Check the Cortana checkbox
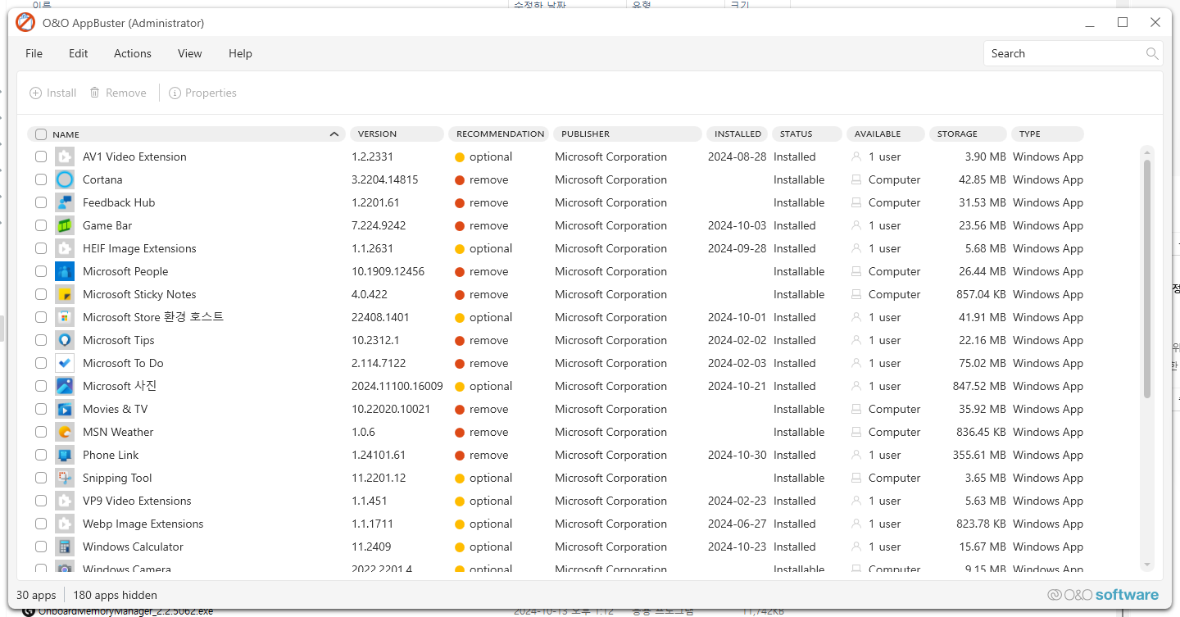Image resolution: width=1180 pixels, height=617 pixels. click(41, 179)
